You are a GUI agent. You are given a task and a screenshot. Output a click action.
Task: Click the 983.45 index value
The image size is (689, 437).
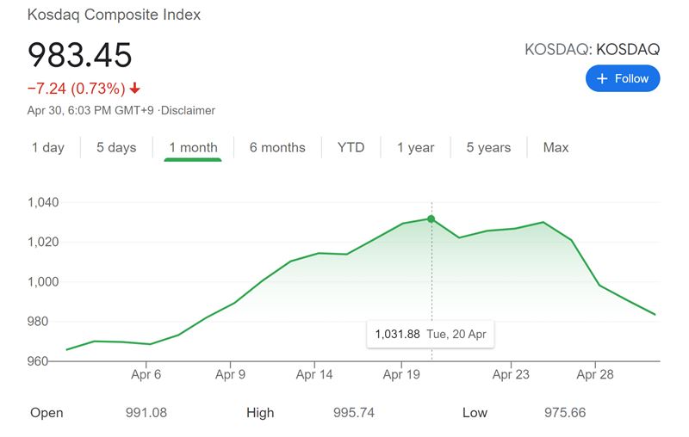[80, 55]
